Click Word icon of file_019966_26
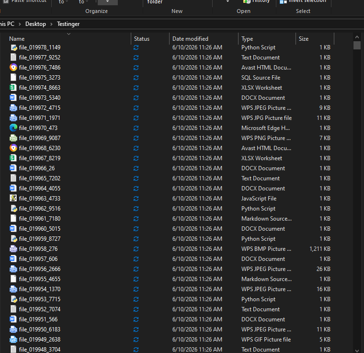 coord(13,168)
